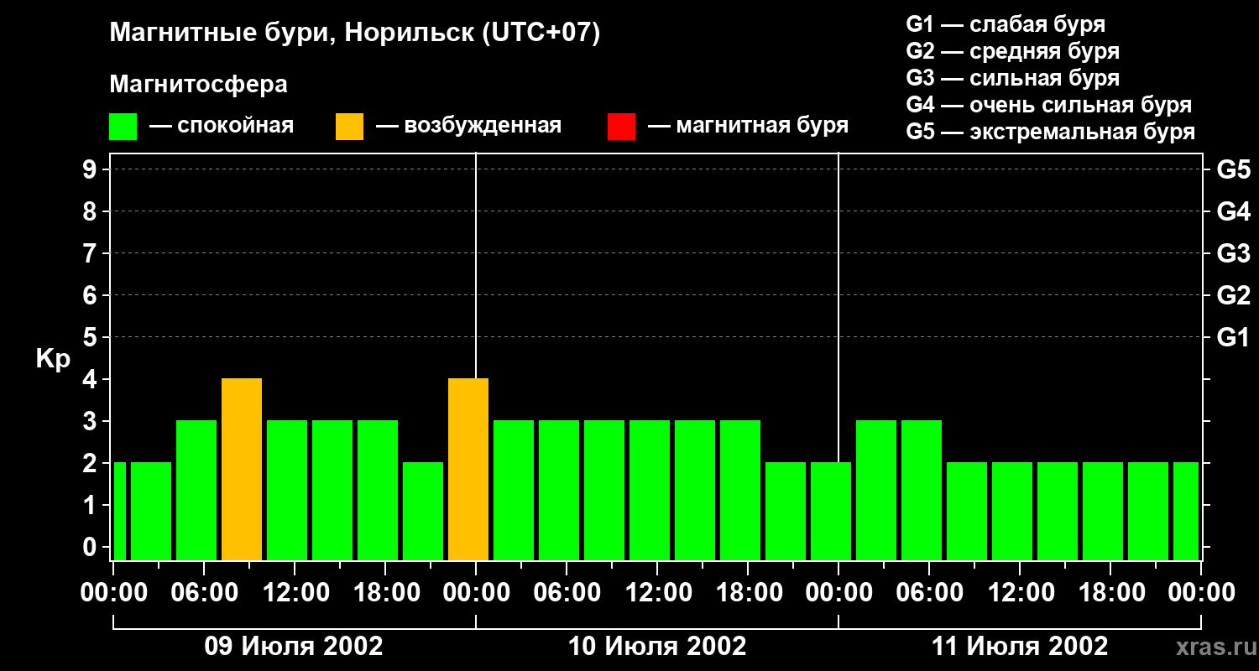Image resolution: width=1259 pixels, height=671 pixels.
Task: Click the orange 'возбужденная' legend swatch
Action: (349, 126)
